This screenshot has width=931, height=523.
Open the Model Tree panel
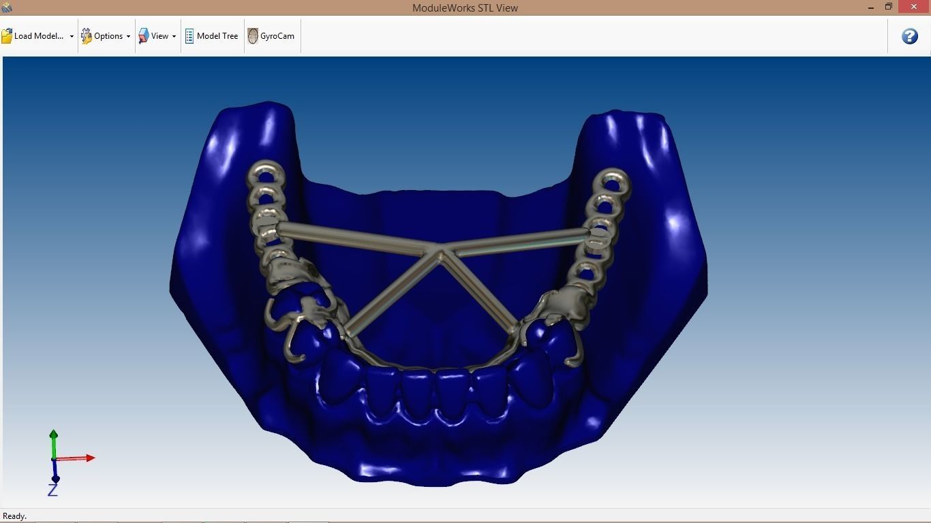coord(212,36)
